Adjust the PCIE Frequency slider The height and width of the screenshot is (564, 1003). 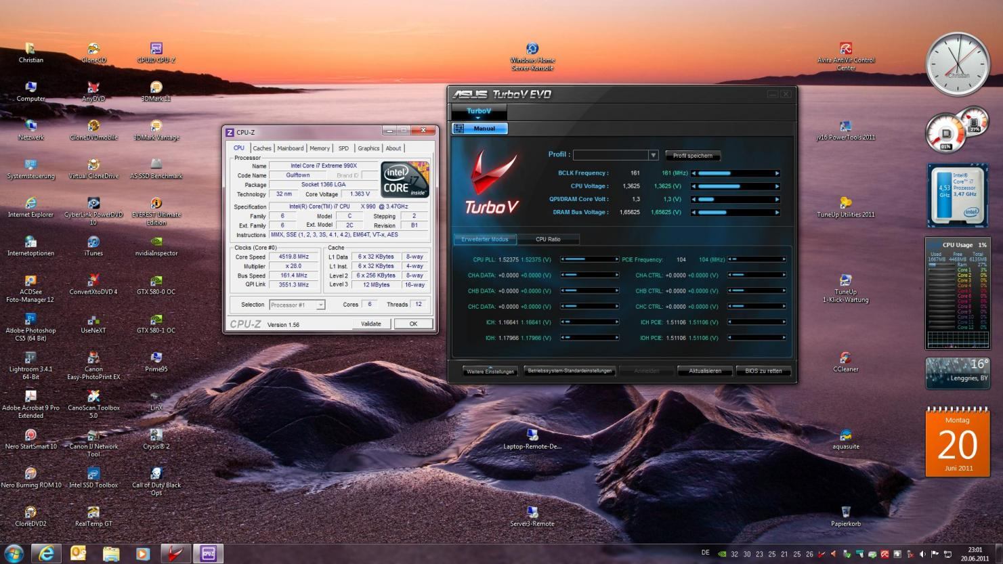point(757,259)
